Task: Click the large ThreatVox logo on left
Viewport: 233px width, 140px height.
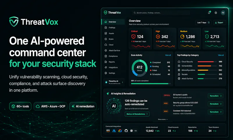Action: coord(33,22)
